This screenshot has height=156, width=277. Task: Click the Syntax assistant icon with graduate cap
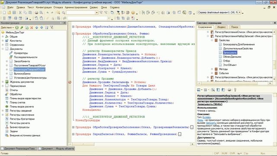point(118,13)
